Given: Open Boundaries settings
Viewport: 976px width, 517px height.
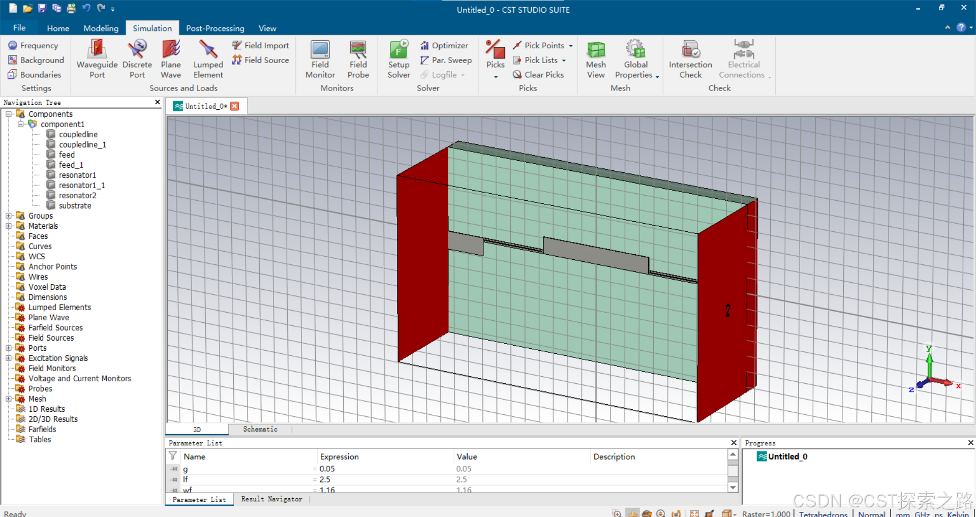Looking at the screenshot, I should click(x=35, y=75).
